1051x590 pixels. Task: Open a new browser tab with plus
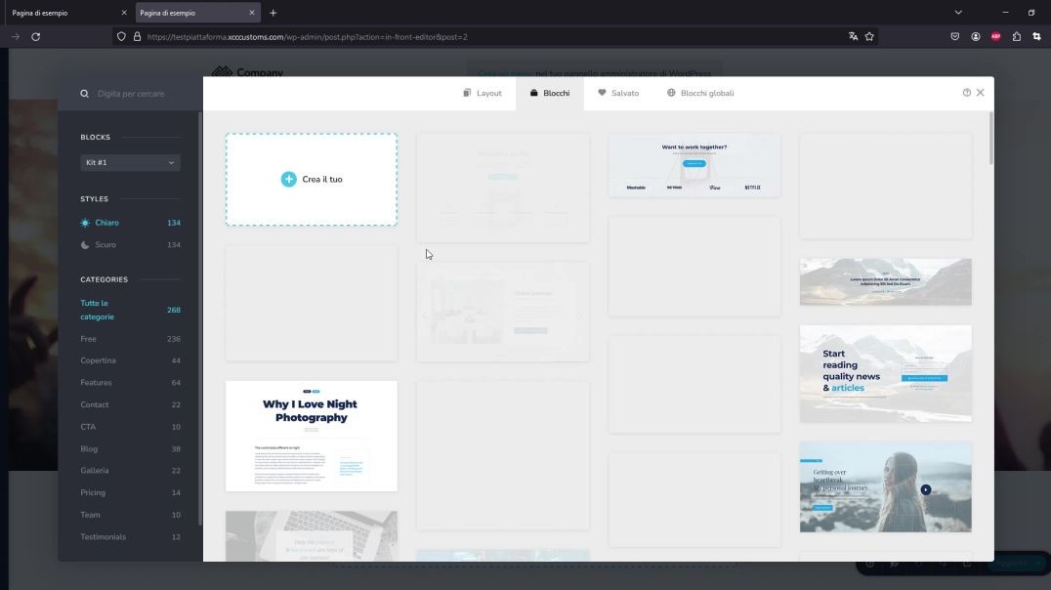(x=273, y=13)
